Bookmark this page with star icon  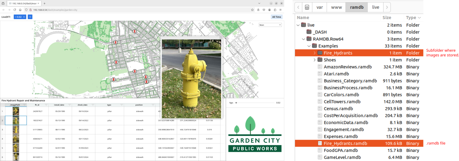coord(252,10)
